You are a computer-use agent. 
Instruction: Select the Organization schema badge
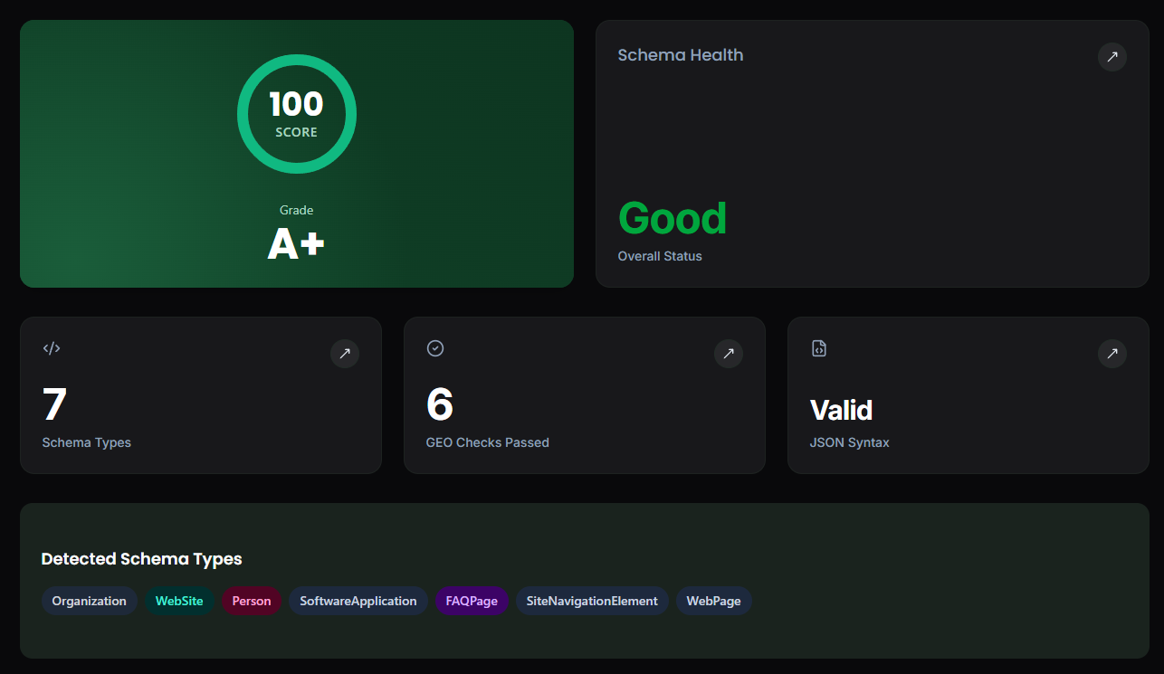[89, 601]
